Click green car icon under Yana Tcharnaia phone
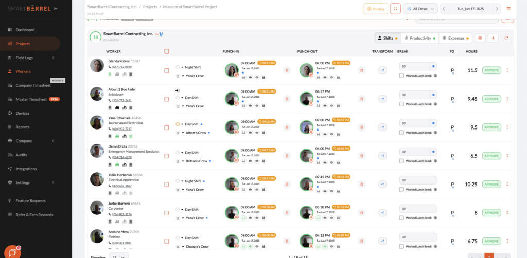Image resolution: width=527 pixels, height=258 pixels. 117,136
